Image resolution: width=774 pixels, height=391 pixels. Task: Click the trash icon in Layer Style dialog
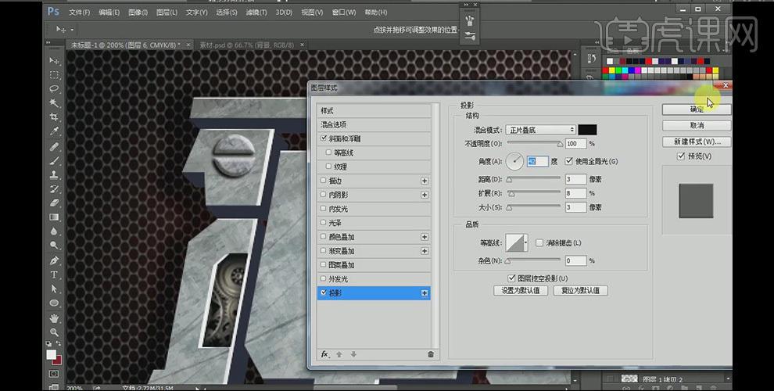coord(430,354)
